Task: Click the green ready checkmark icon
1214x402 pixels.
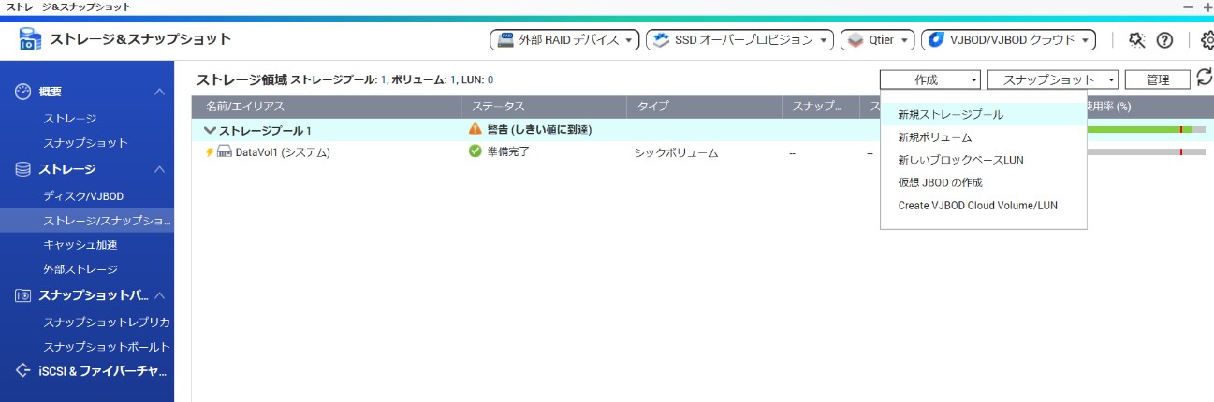Action: click(475, 151)
